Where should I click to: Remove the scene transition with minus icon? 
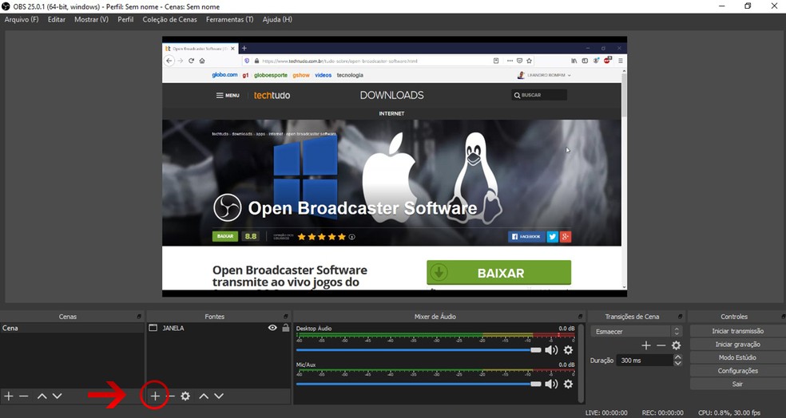click(x=661, y=345)
